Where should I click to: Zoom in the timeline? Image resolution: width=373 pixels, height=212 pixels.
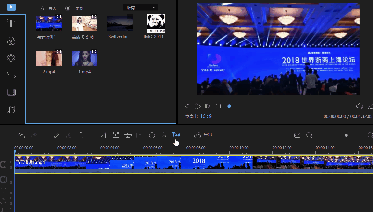coord(370,135)
